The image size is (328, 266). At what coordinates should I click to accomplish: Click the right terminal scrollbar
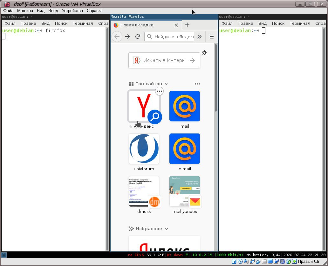(325, 139)
